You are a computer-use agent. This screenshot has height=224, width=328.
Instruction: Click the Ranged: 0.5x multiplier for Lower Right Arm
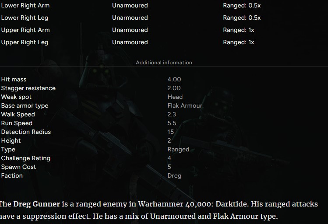pyautogui.click(x=242, y=5)
